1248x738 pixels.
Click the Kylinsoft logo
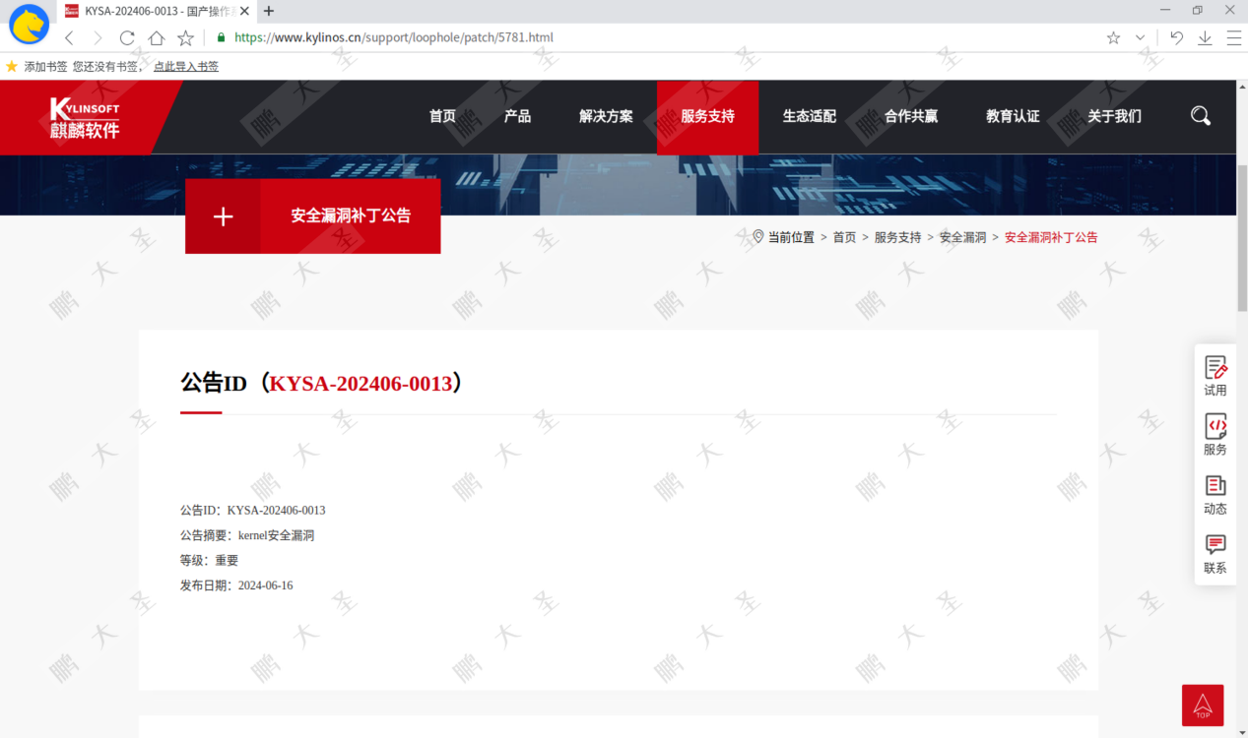tap(85, 118)
